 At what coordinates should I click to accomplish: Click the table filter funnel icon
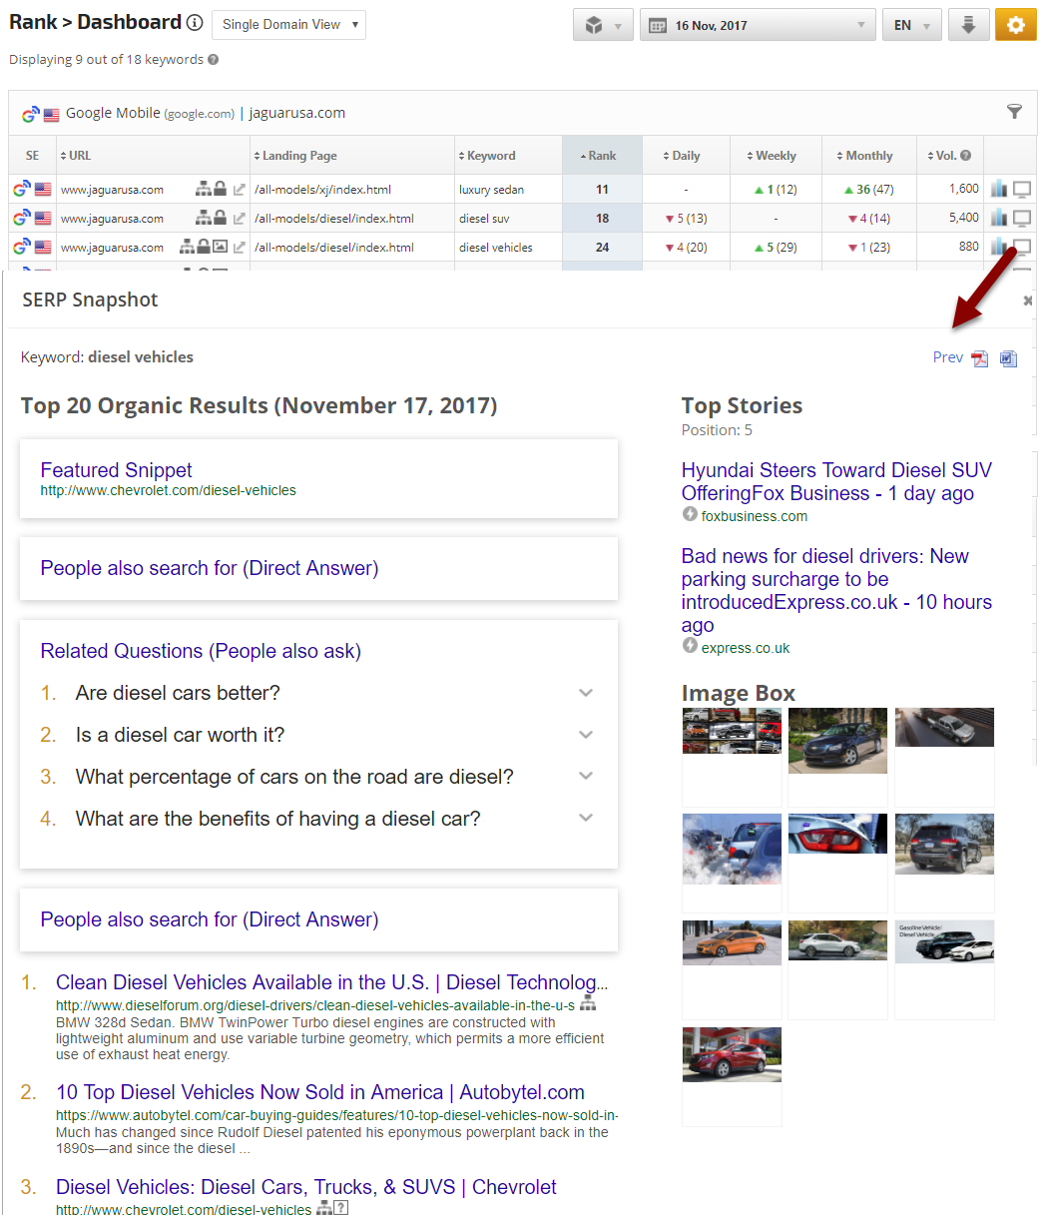coord(1015,112)
